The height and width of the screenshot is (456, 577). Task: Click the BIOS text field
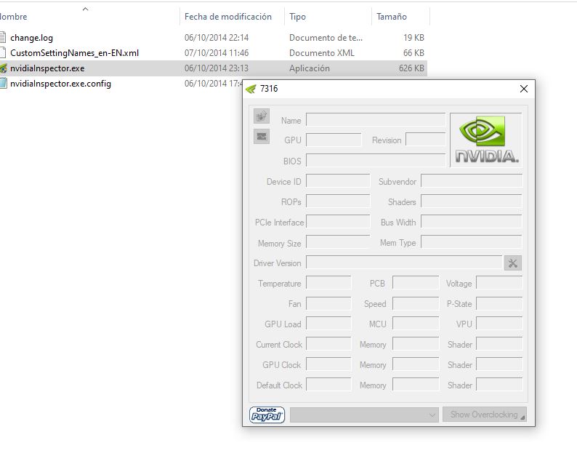click(376, 161)
